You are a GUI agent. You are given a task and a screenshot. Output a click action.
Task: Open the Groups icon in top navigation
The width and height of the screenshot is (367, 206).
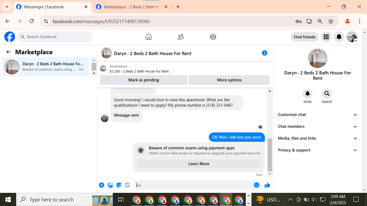click(x=213, y=37)
